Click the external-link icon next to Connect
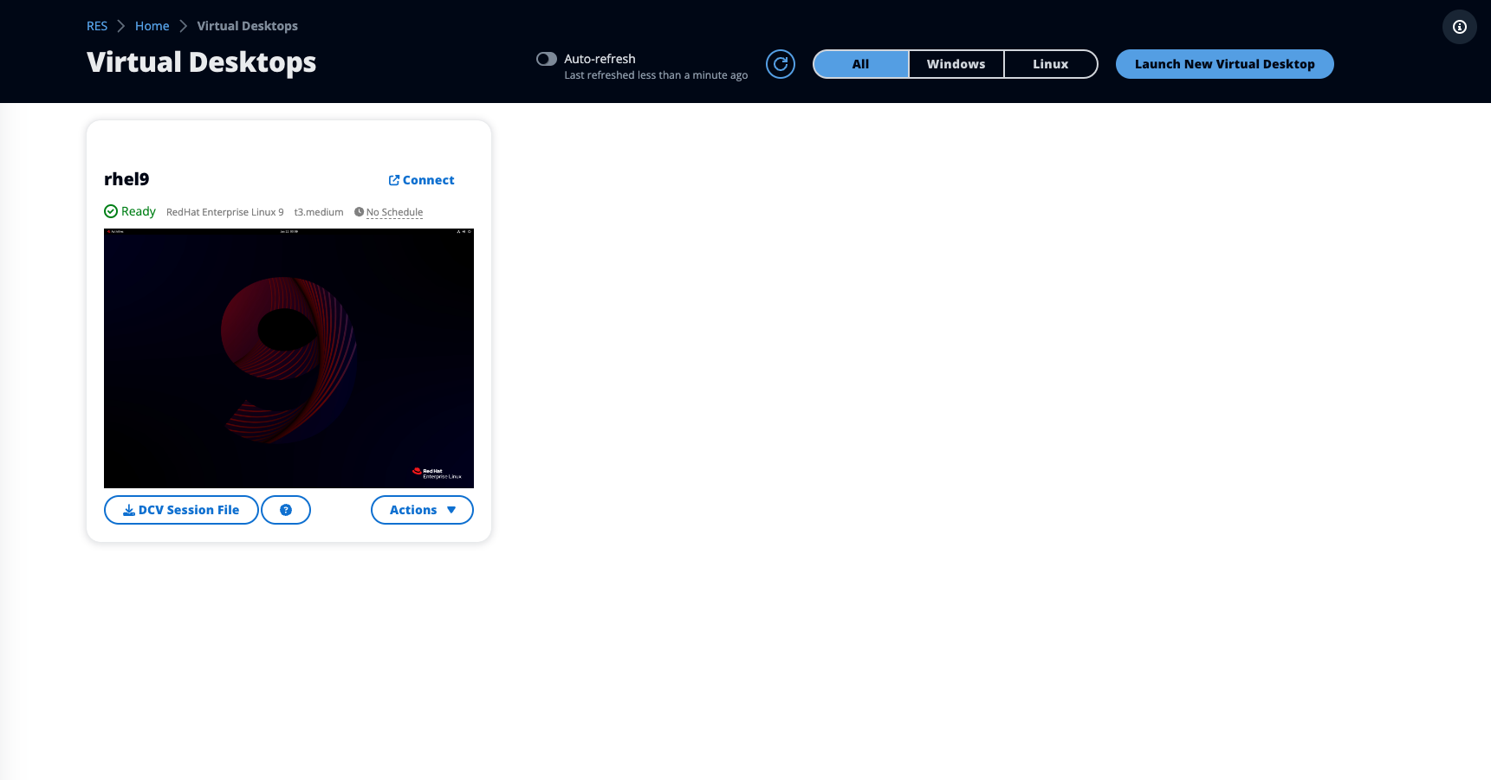Image resolution: width=1491 pixels, height=780 pixels. (x=394, y=179)
